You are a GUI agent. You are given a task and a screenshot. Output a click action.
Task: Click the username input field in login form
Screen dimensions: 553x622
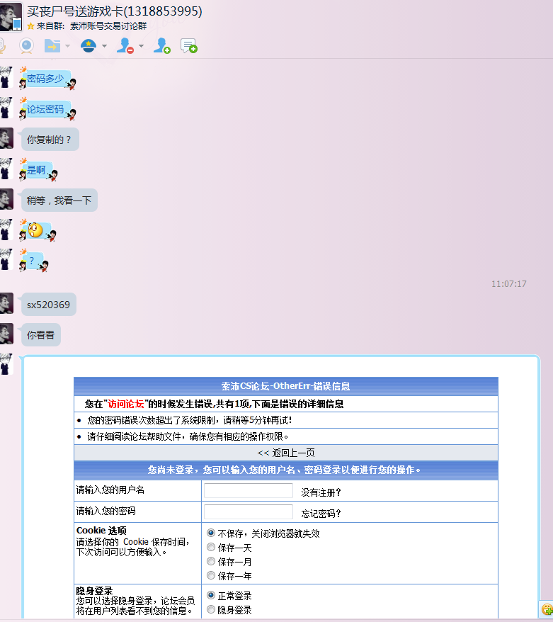click(x=248, y=491)
